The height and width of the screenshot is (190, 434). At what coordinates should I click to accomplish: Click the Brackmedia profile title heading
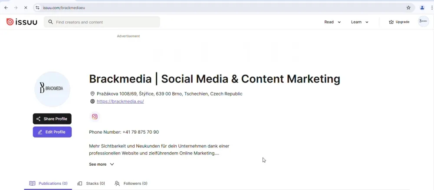[x=214, y=79]
